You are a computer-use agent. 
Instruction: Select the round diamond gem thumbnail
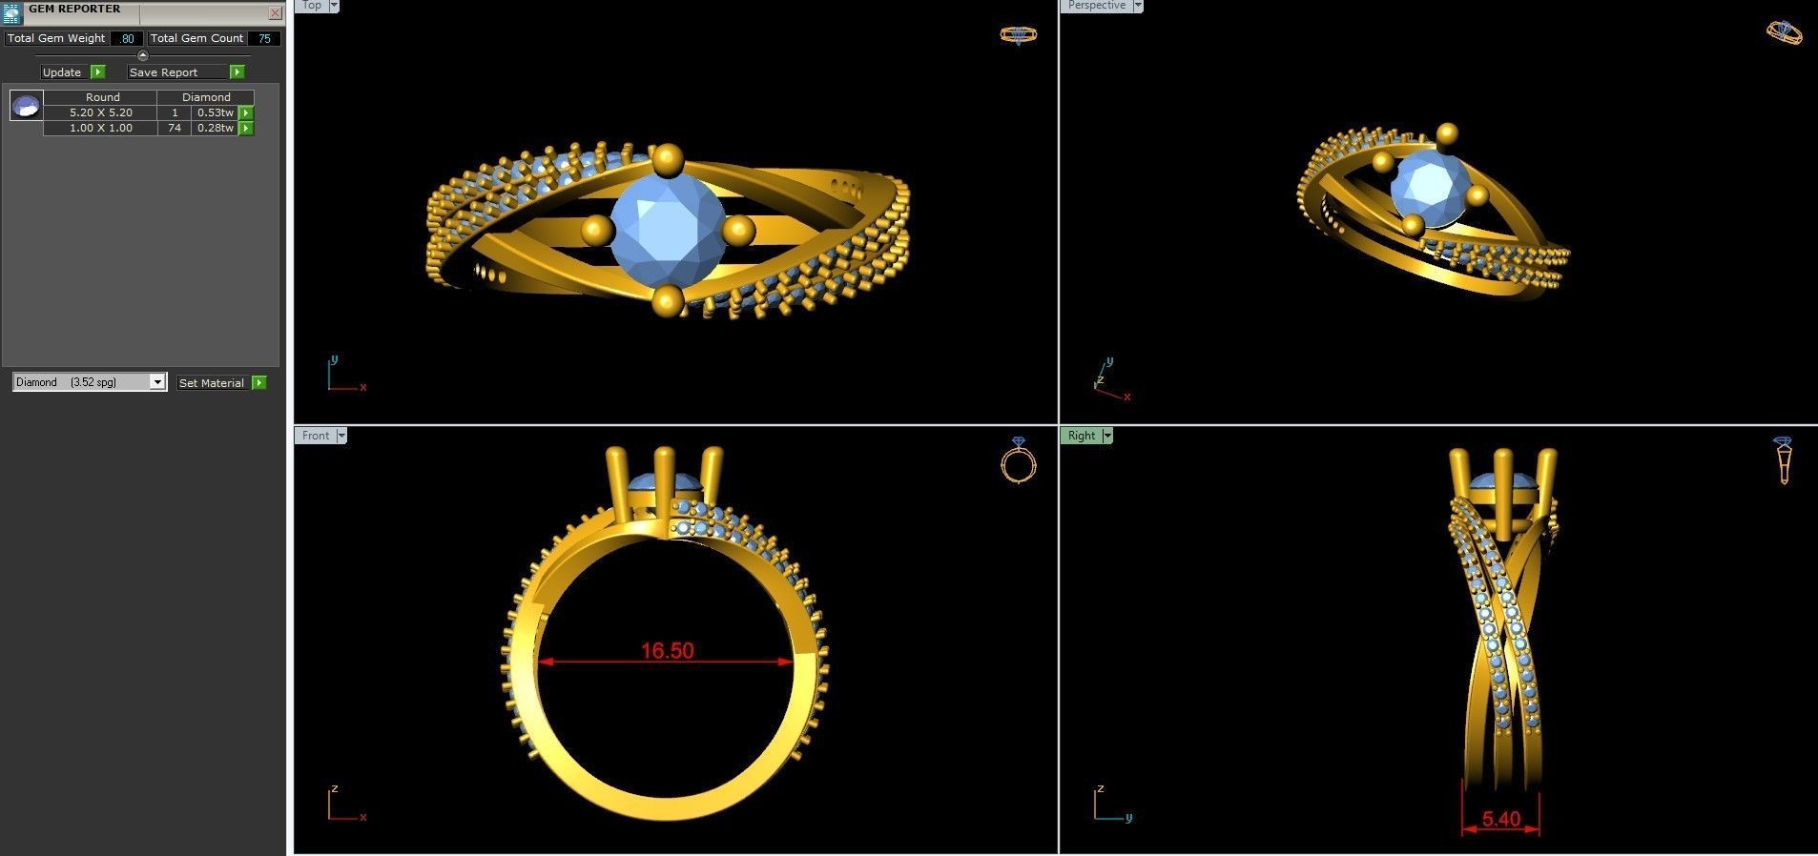pos(26,105)
